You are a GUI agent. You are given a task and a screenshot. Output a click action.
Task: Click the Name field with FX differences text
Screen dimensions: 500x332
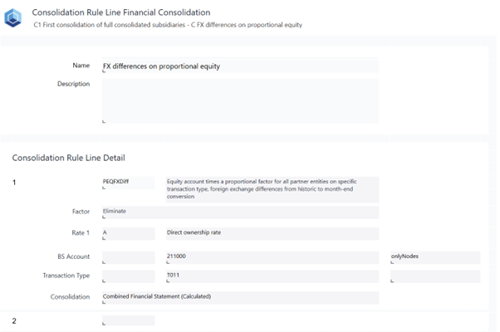[x=239, y=66]
